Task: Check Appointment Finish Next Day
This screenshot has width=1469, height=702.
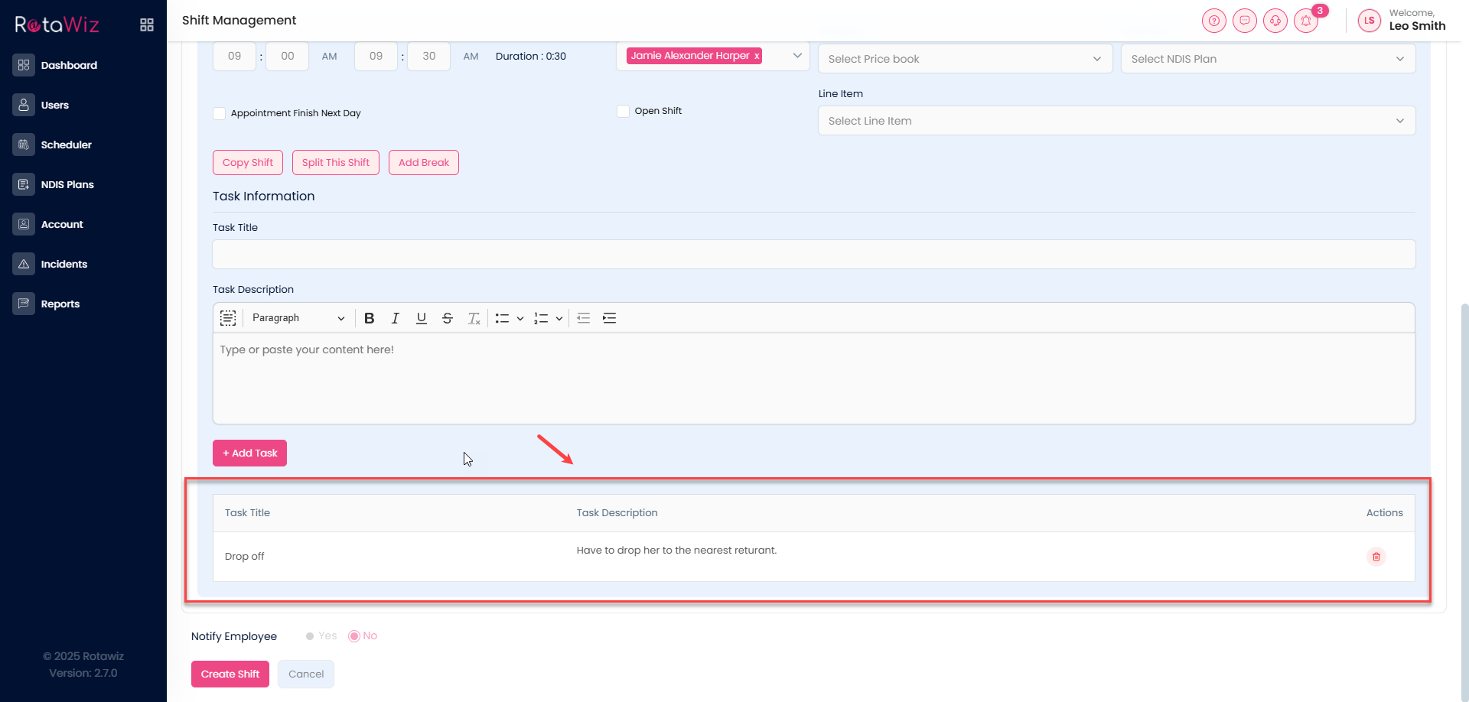Action: point(220,113)
